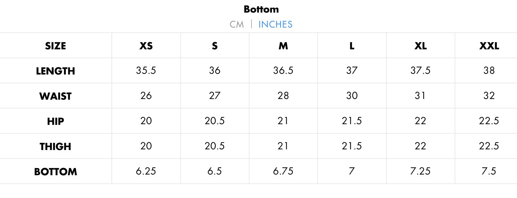Viewport: 517px width, 198px height.
Task: Click the XL length value 37.5
Action: click(420, 71)
